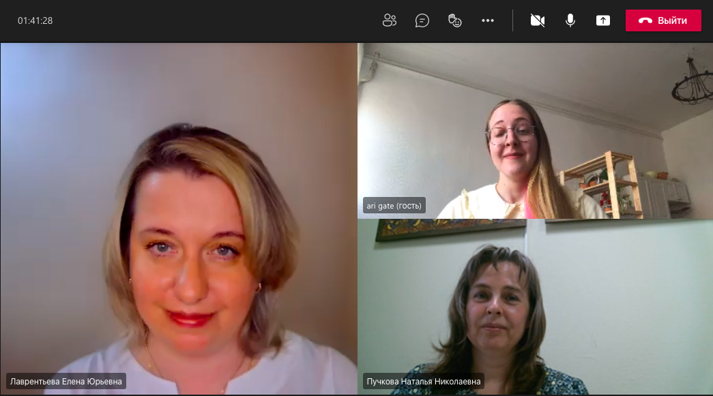The width and height of the screenshot is (713, 396).
Task: Select Лаврентьева Елена Юрьевна's video tile
Action: coord(179,218)
